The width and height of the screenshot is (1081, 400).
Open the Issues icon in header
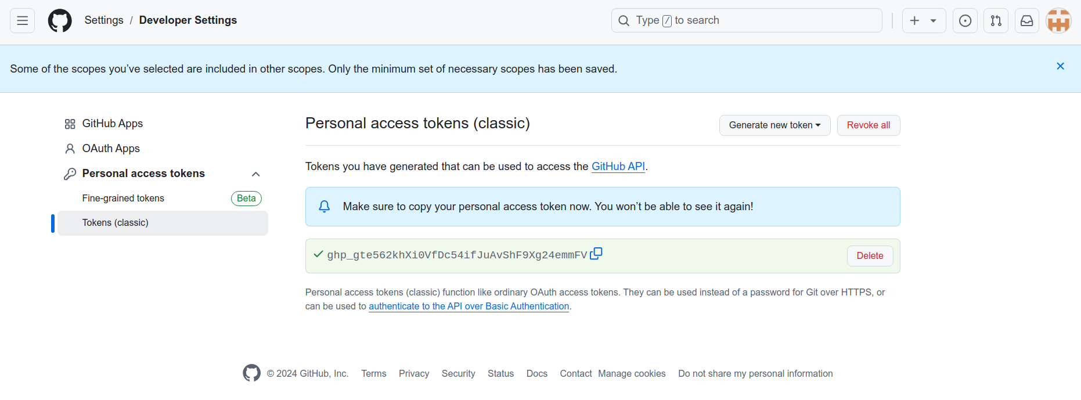[965, 21]
